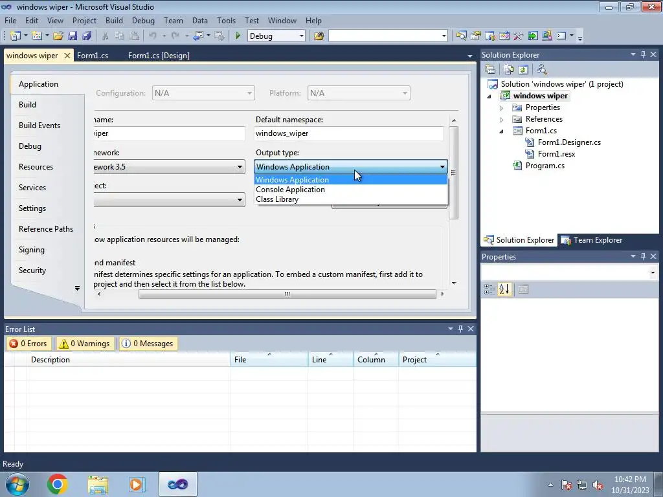Image resolution: width=663 pixels, height=497 pixels.
Task: Click the volume icon in system tray
Action: [x=598, y=485]
